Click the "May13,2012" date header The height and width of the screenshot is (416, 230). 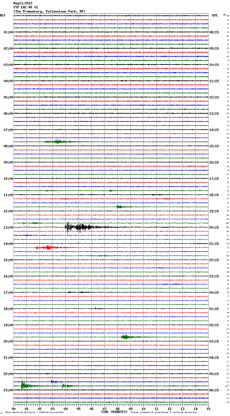pyautogui.click(x=23, y=3)
